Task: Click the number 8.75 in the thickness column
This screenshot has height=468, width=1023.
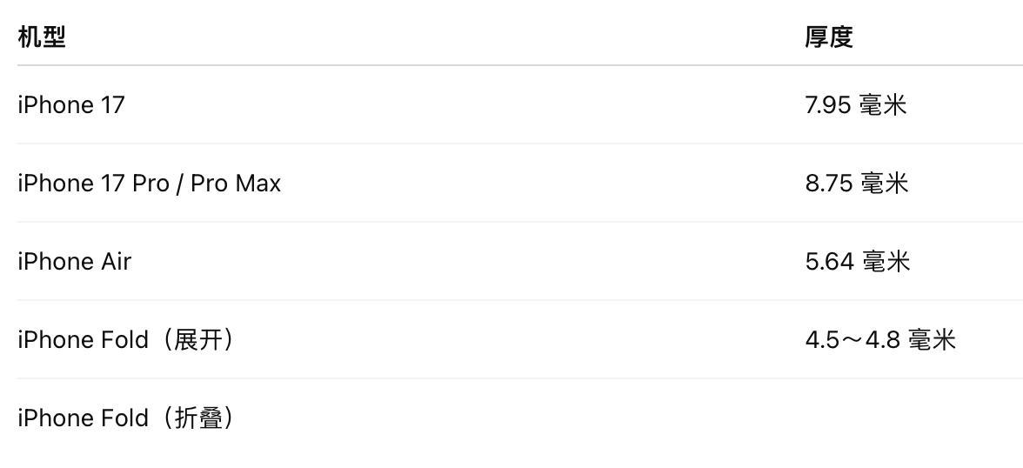Action: tap(829, 184)
